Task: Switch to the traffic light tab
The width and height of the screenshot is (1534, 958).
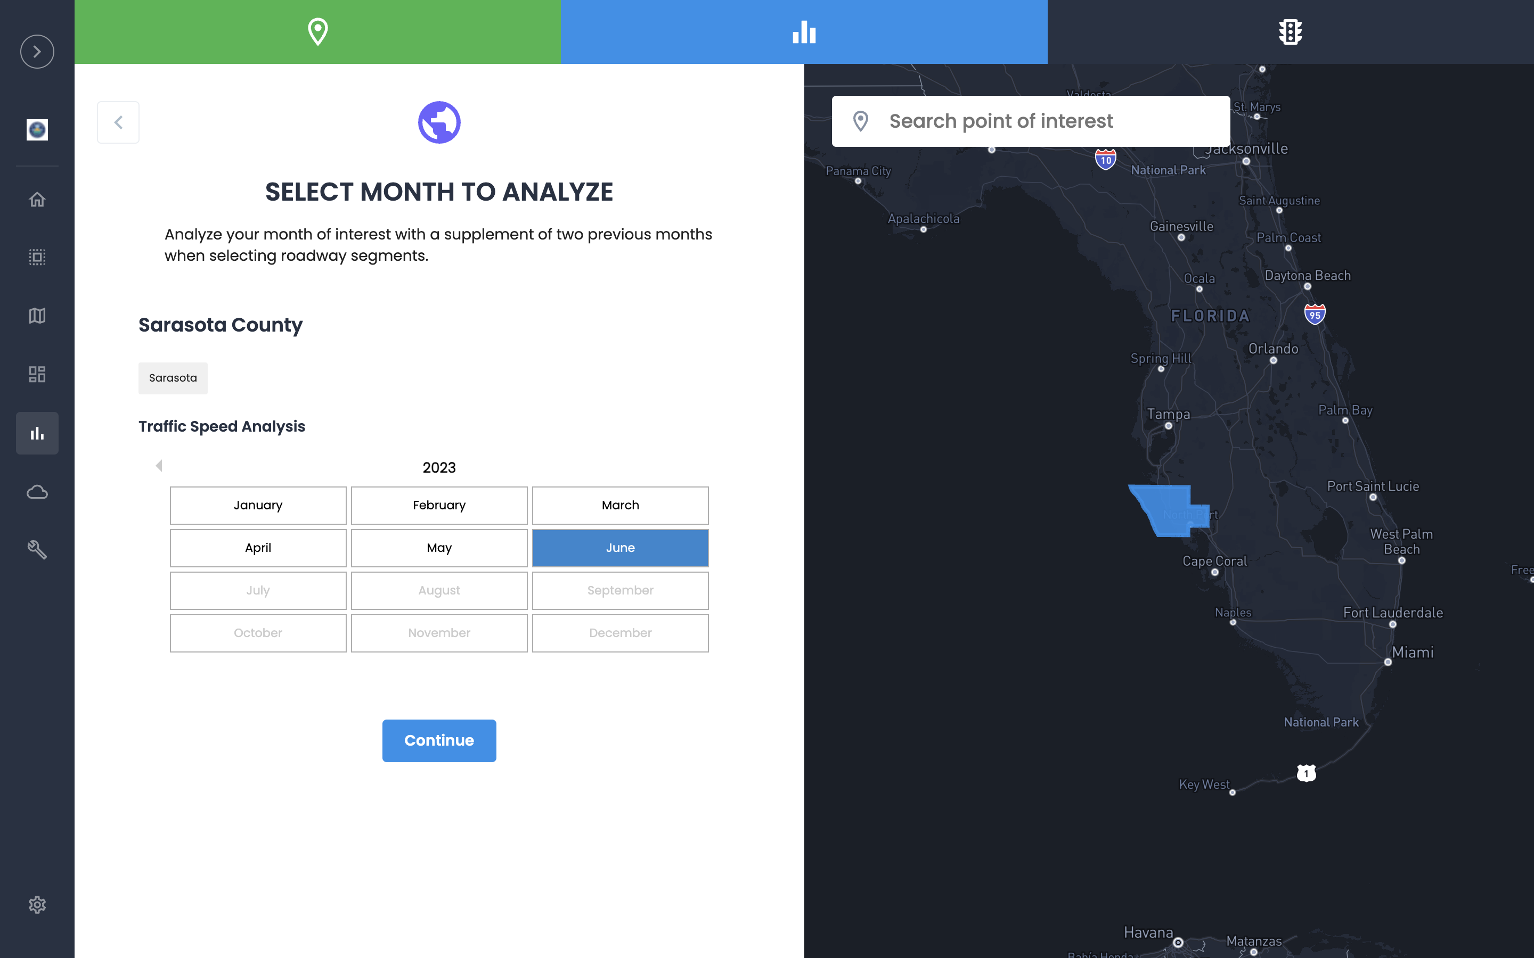Action: click(1290, 32)
